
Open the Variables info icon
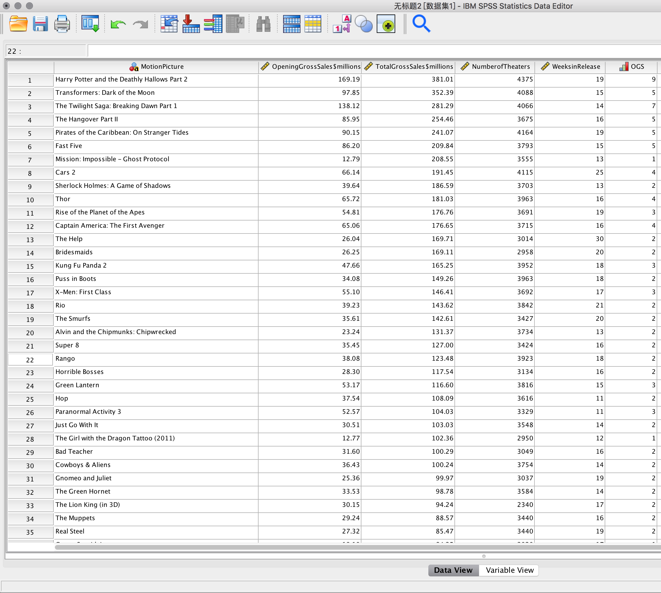[213, 24]
